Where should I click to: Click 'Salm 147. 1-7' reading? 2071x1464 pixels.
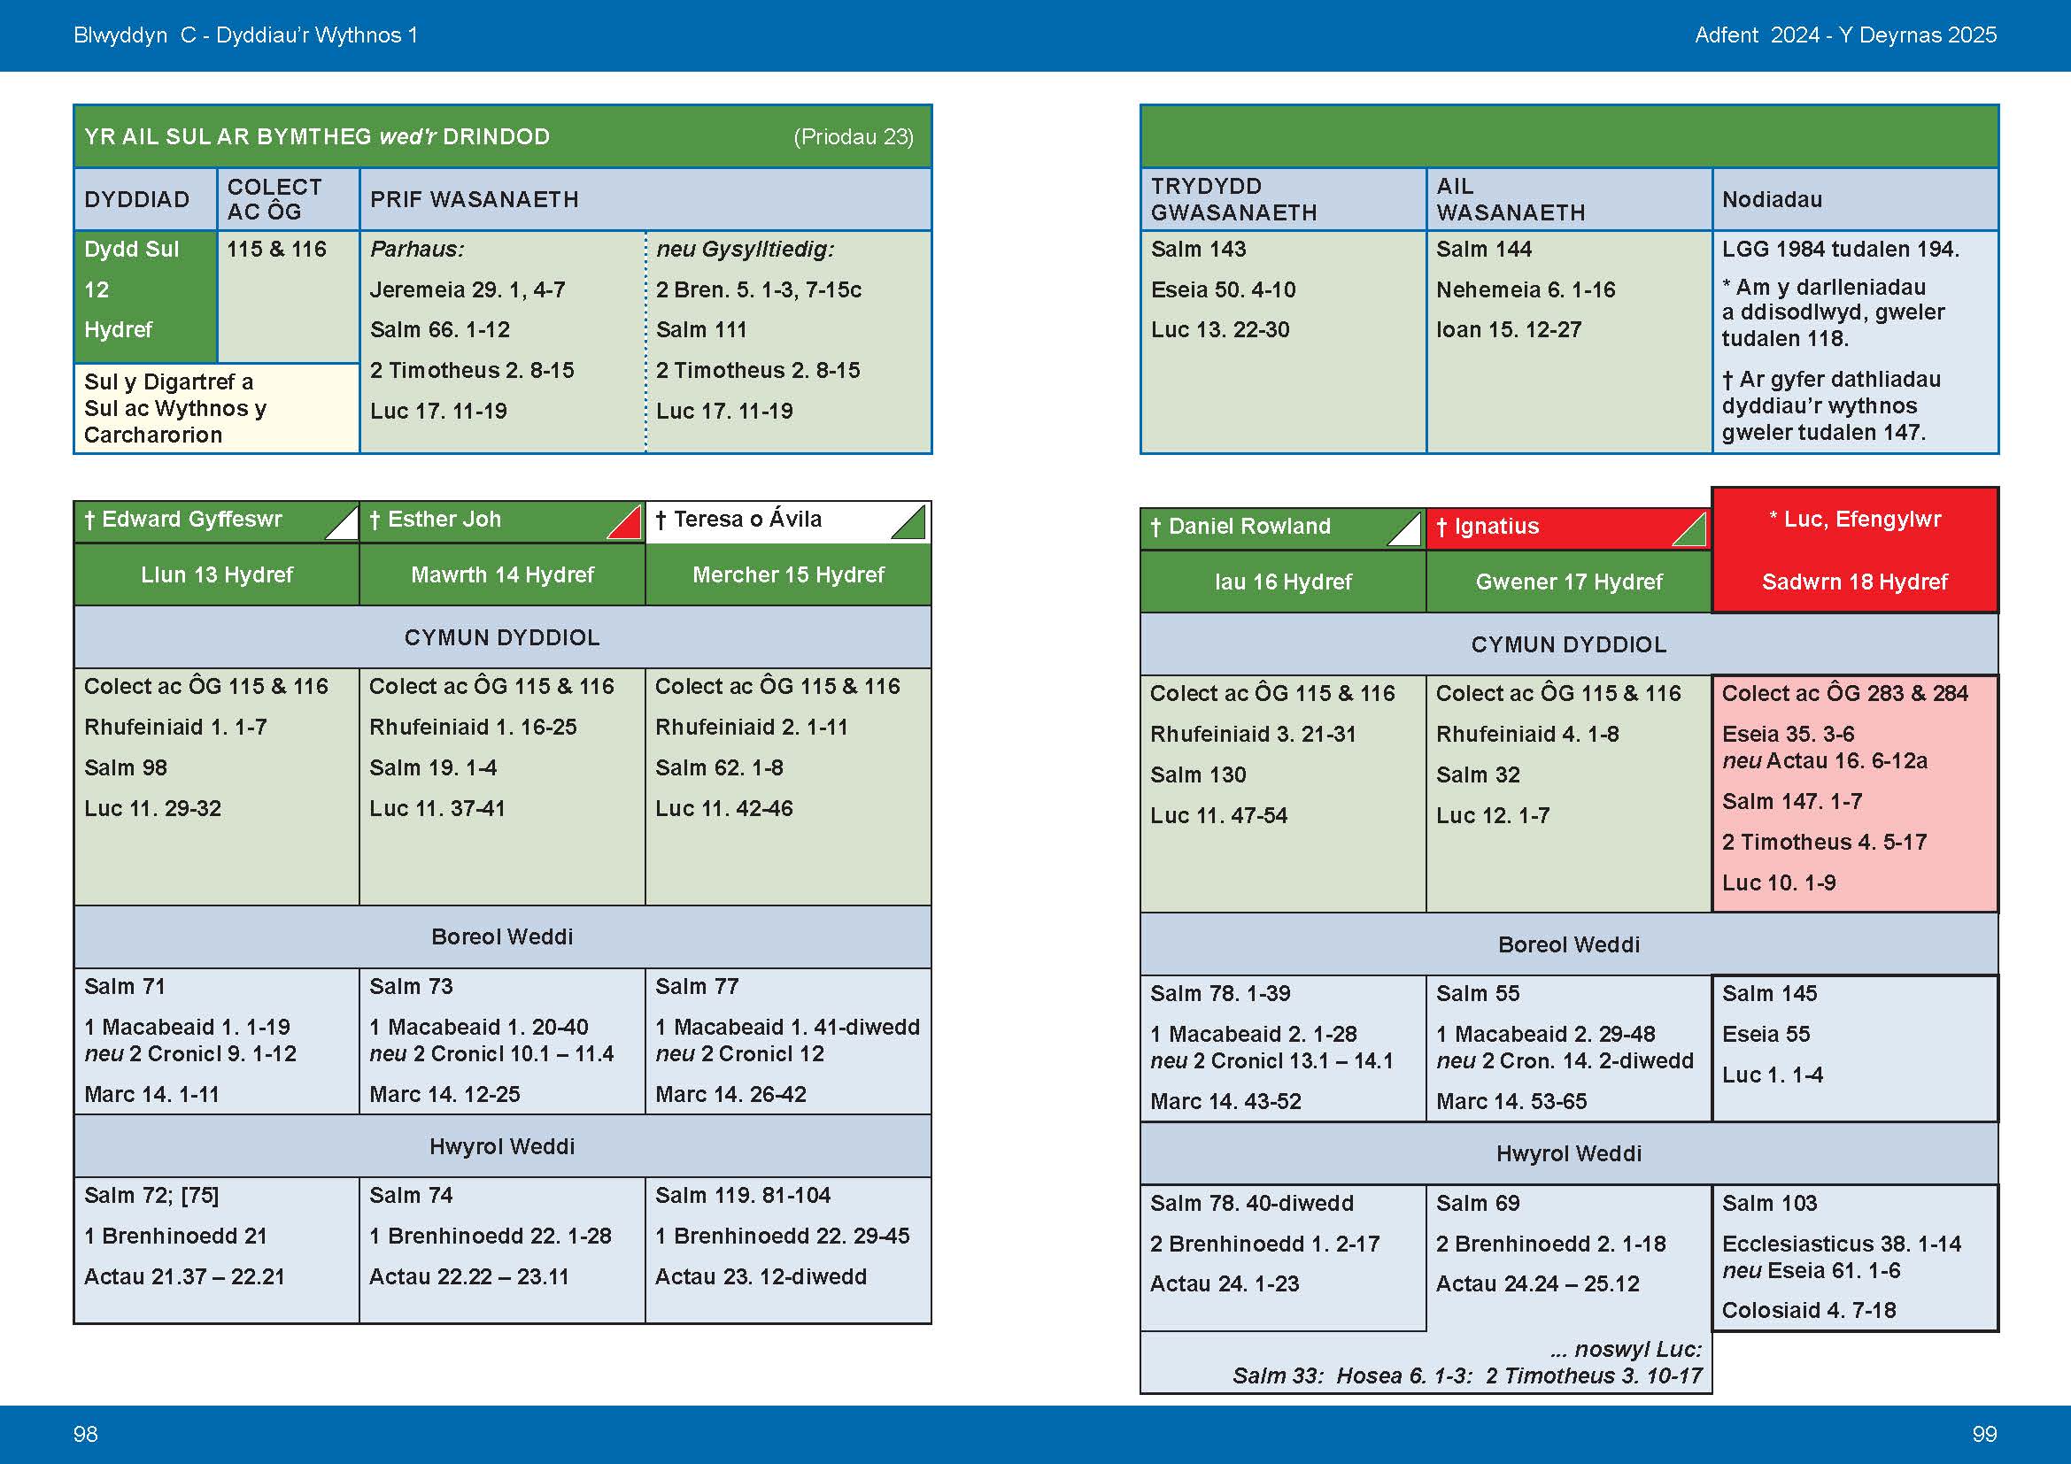(x=1791, y=802)
